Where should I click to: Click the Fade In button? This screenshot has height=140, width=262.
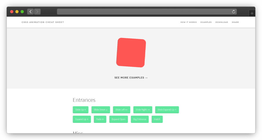coord(100,119)
